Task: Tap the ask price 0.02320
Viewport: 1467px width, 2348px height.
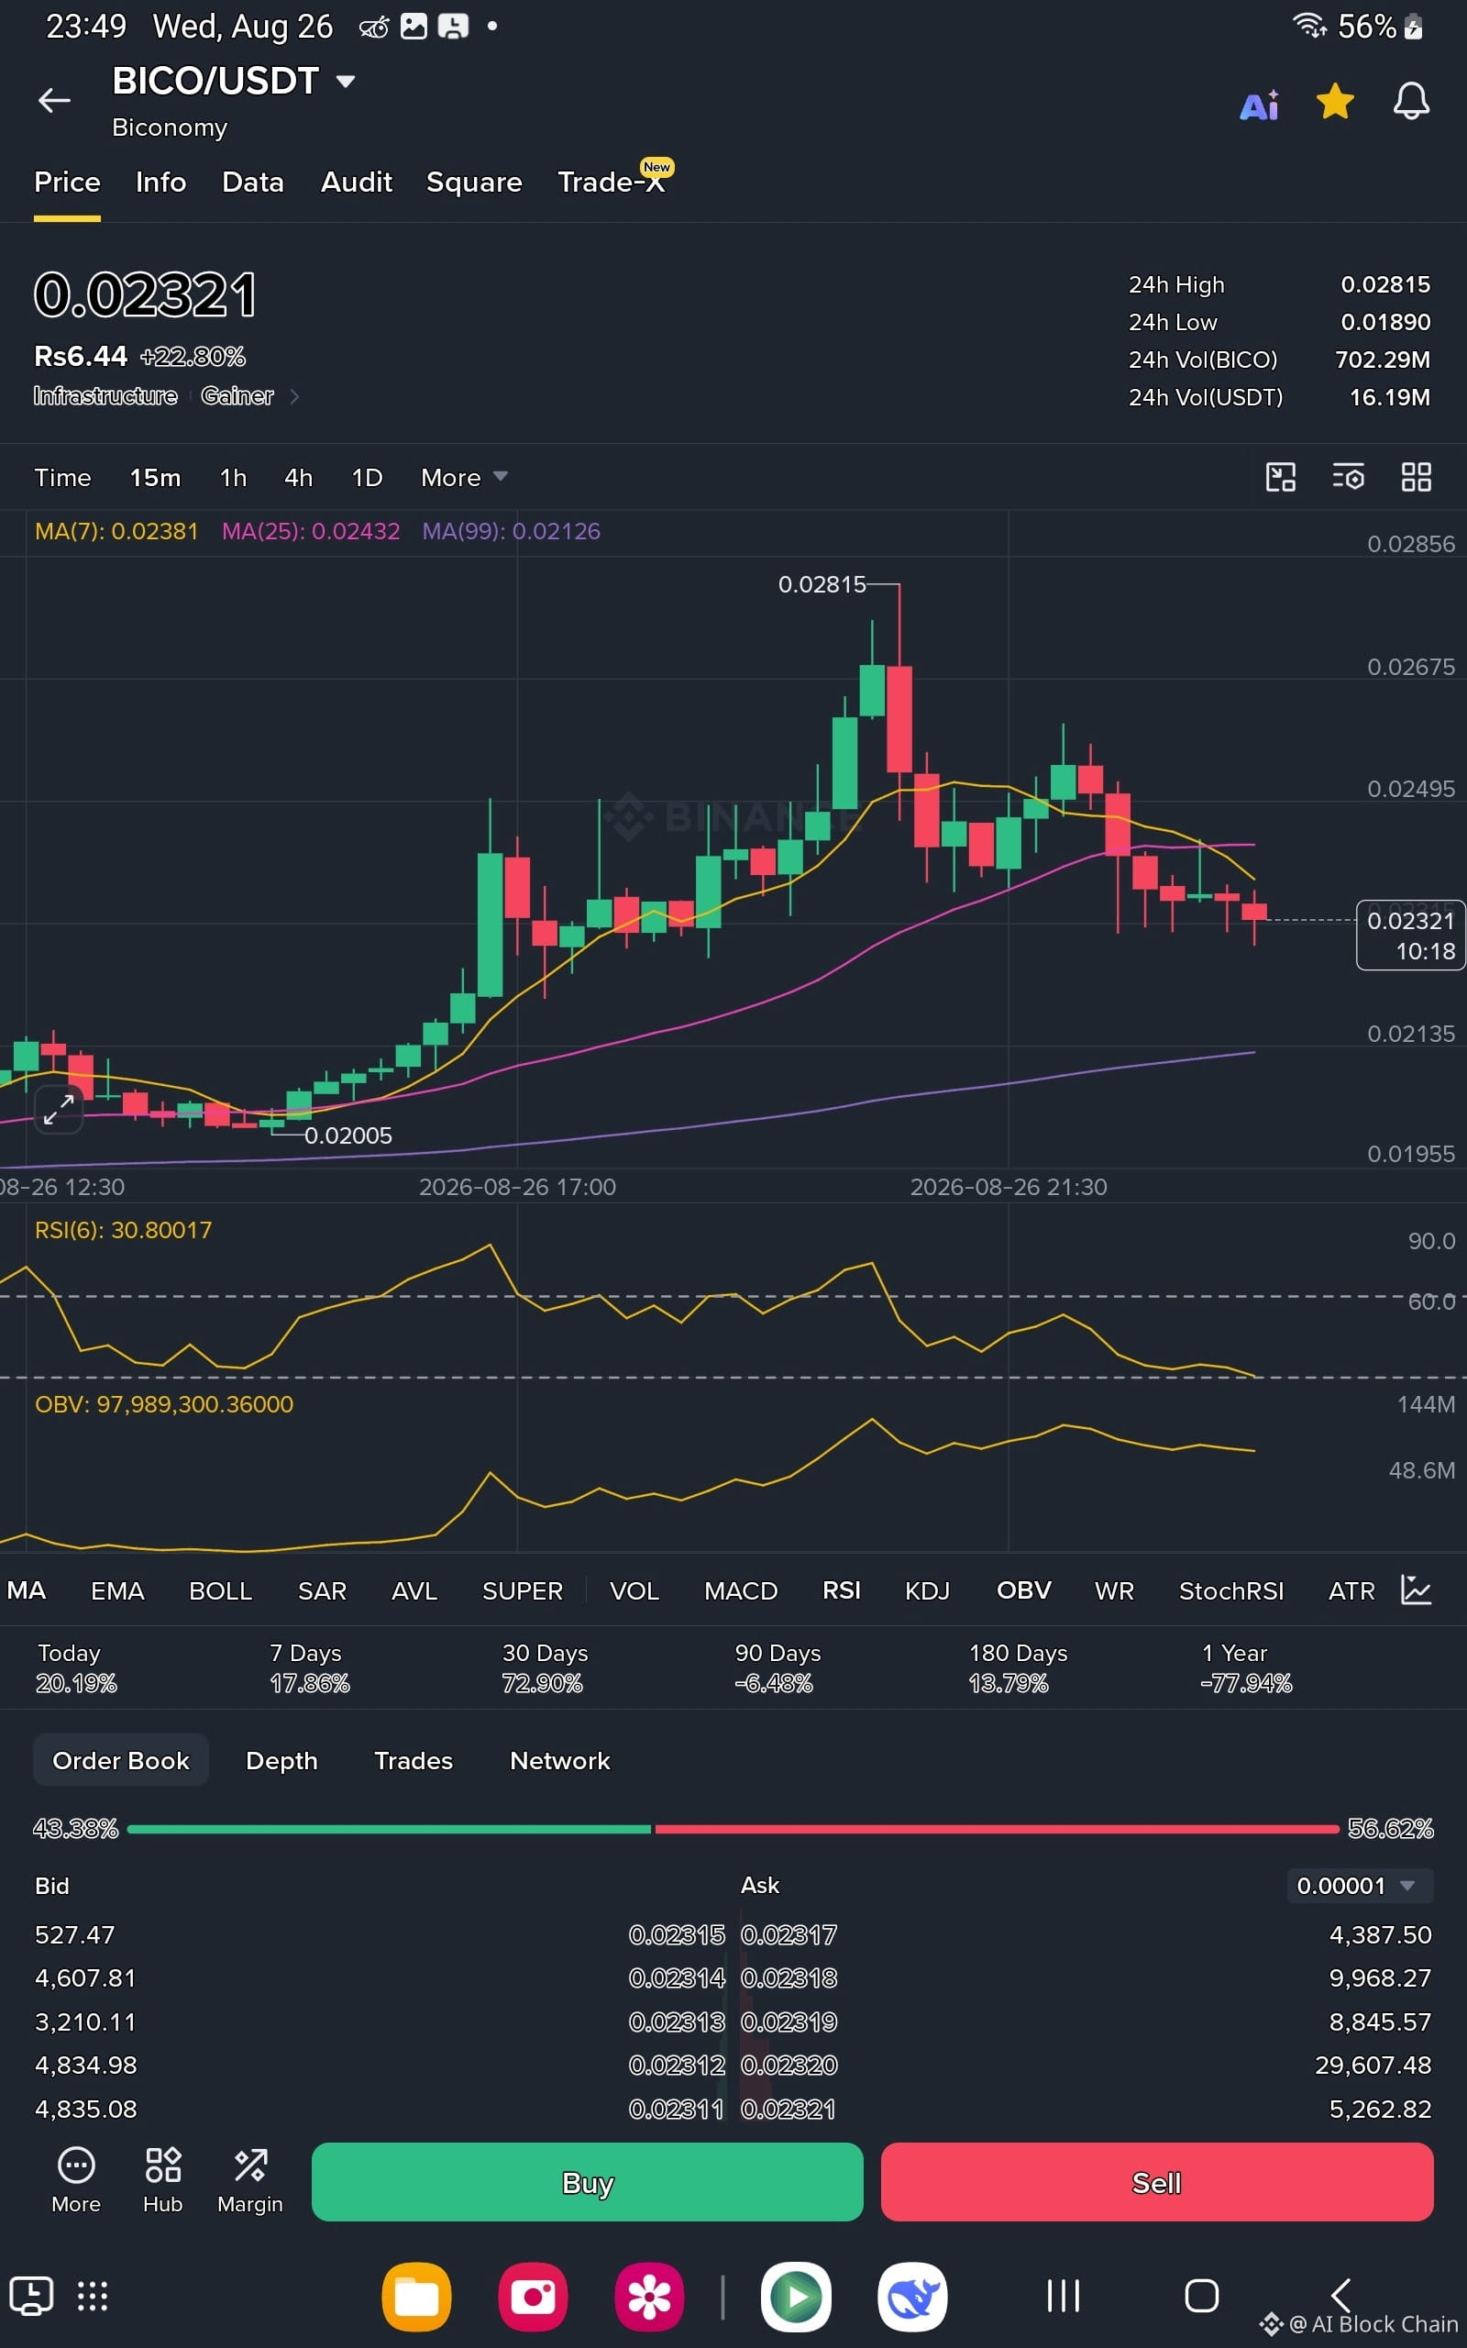Action: coord(789,2065)
